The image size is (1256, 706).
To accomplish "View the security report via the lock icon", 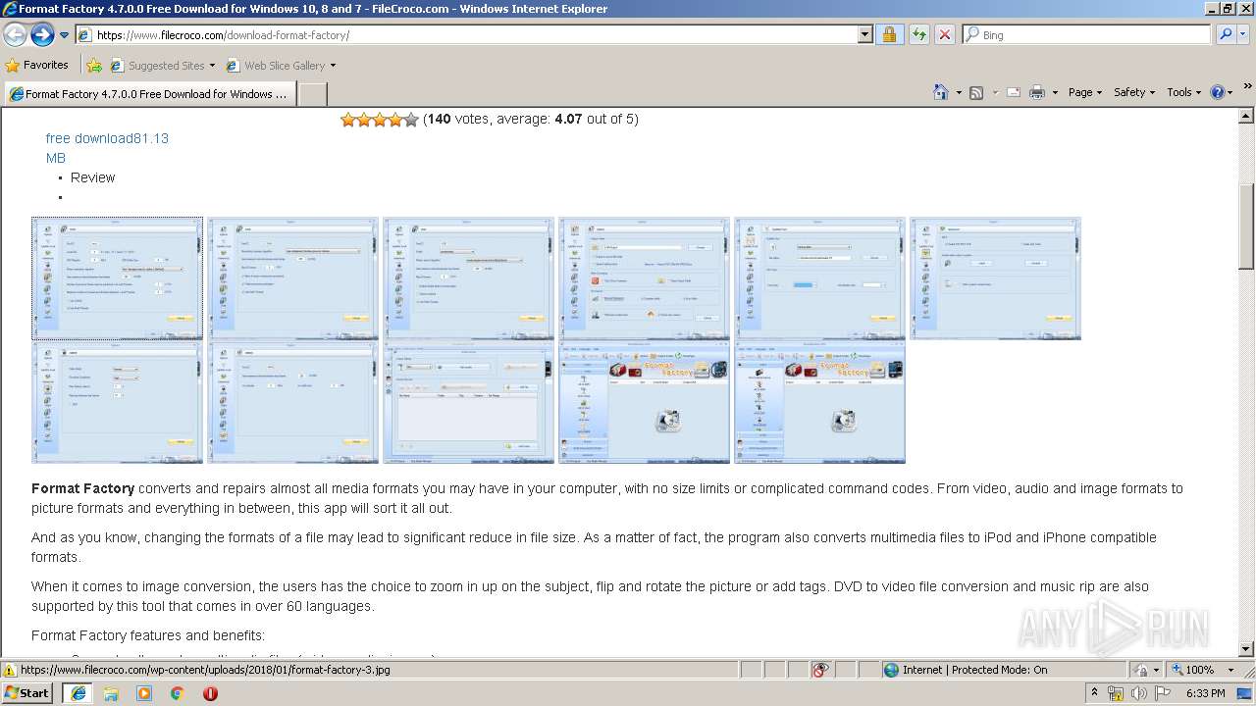I will tap(889, 34).
